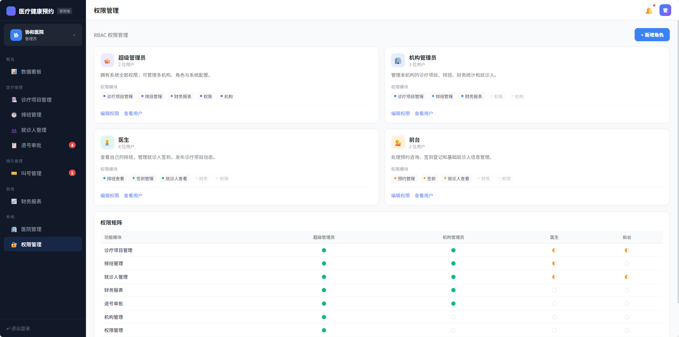This screenshot has width=679, height=337.
Task: Open the user avatar in top right
Action: pos(665,10)
